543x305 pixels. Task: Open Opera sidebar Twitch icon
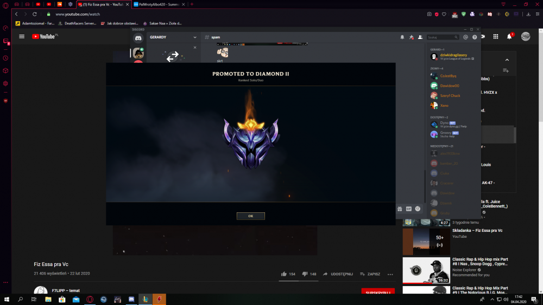(x=5, y=42)
